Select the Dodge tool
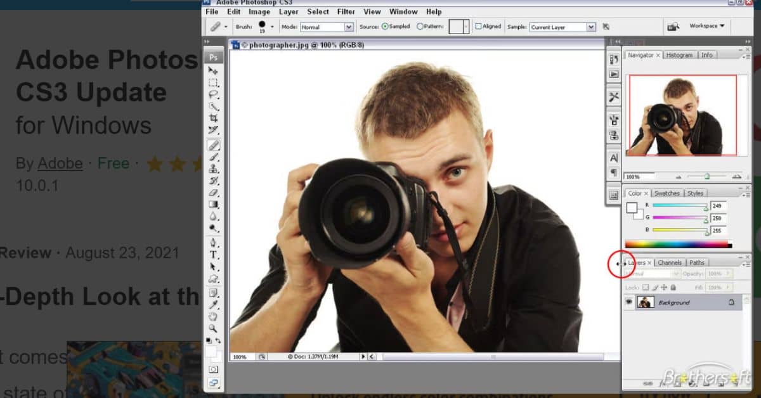Viewport: 761px width, 398px height. pyautogui.click(x=214, y=228)
